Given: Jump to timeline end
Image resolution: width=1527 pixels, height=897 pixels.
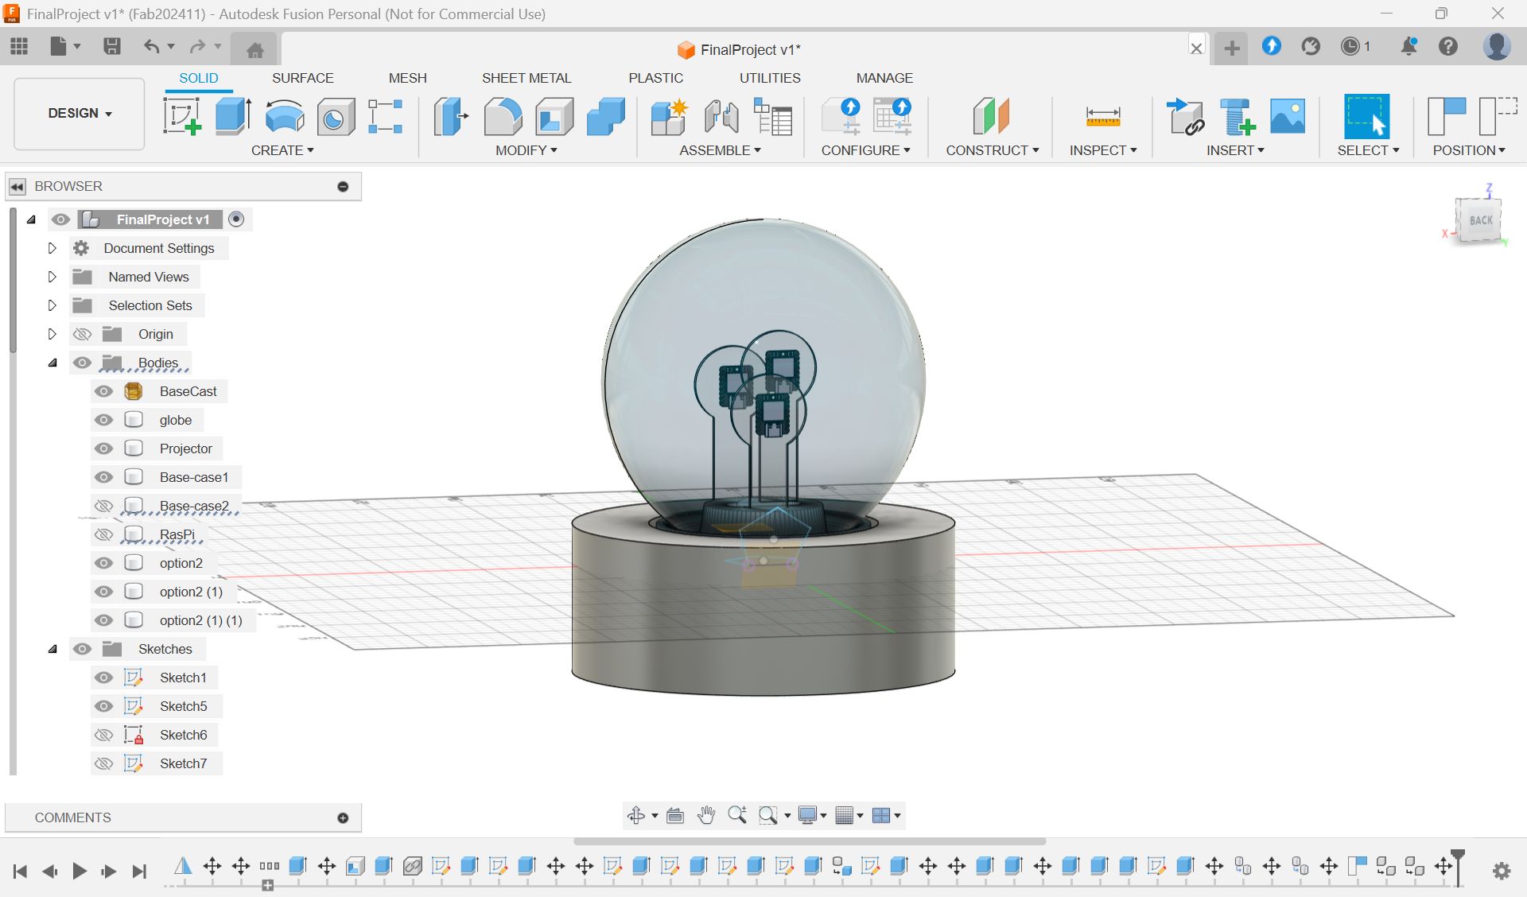Looking at the screenshot, I should pos(139,871).
